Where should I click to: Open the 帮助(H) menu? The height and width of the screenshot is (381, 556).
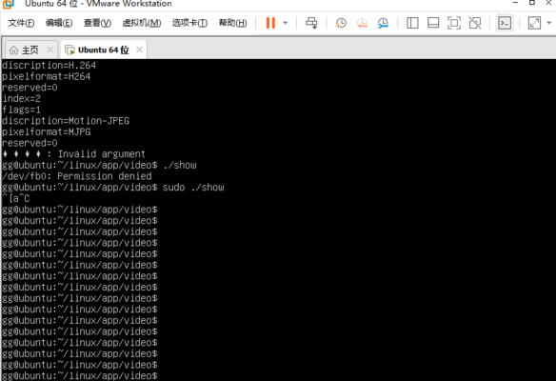(x=232, y=23)
